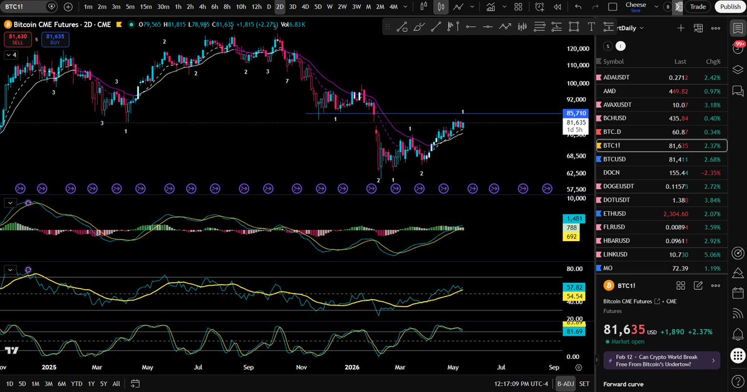Expand the watchlist name dropdown
747x392 pixels.
coord(641,28)
